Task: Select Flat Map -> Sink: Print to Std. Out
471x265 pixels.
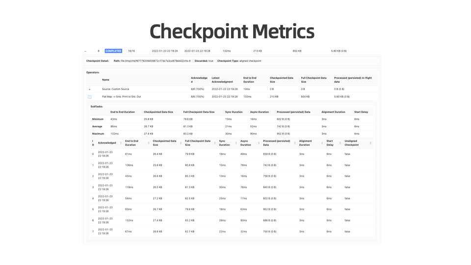Action: (121, 97)
